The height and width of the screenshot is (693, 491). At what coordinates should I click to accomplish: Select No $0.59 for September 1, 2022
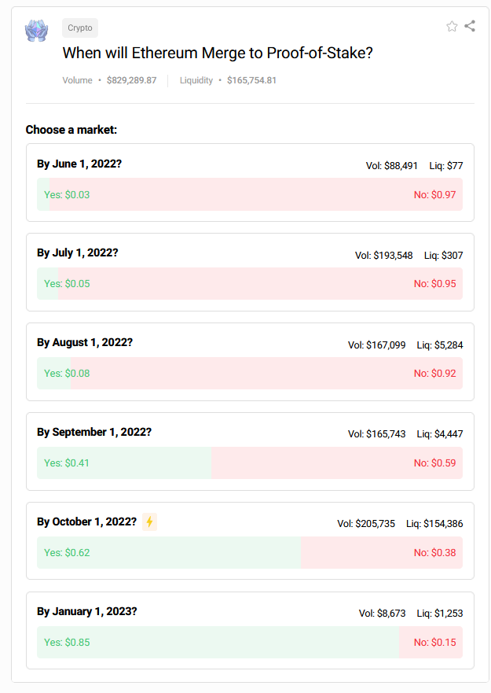click(x=434, y=463)
